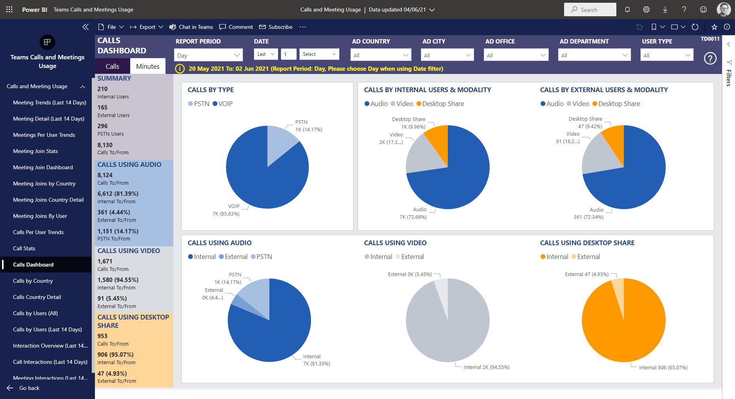Open Meeting Join Stats page
This screenshot has height=399, width=735.
coord(36,151)
